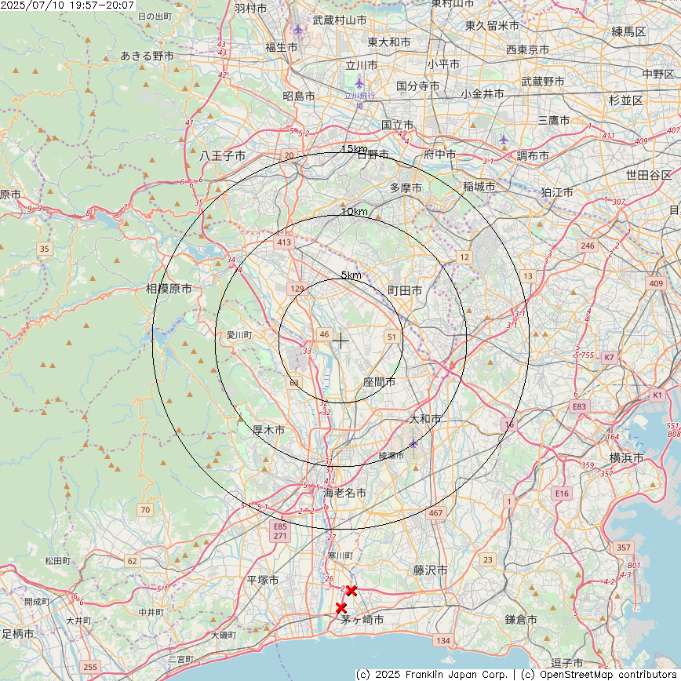Click the あきる野市 city label
The height and width of the screenshot is (681, 681).
pyautogui.click(x=147, y=56)
